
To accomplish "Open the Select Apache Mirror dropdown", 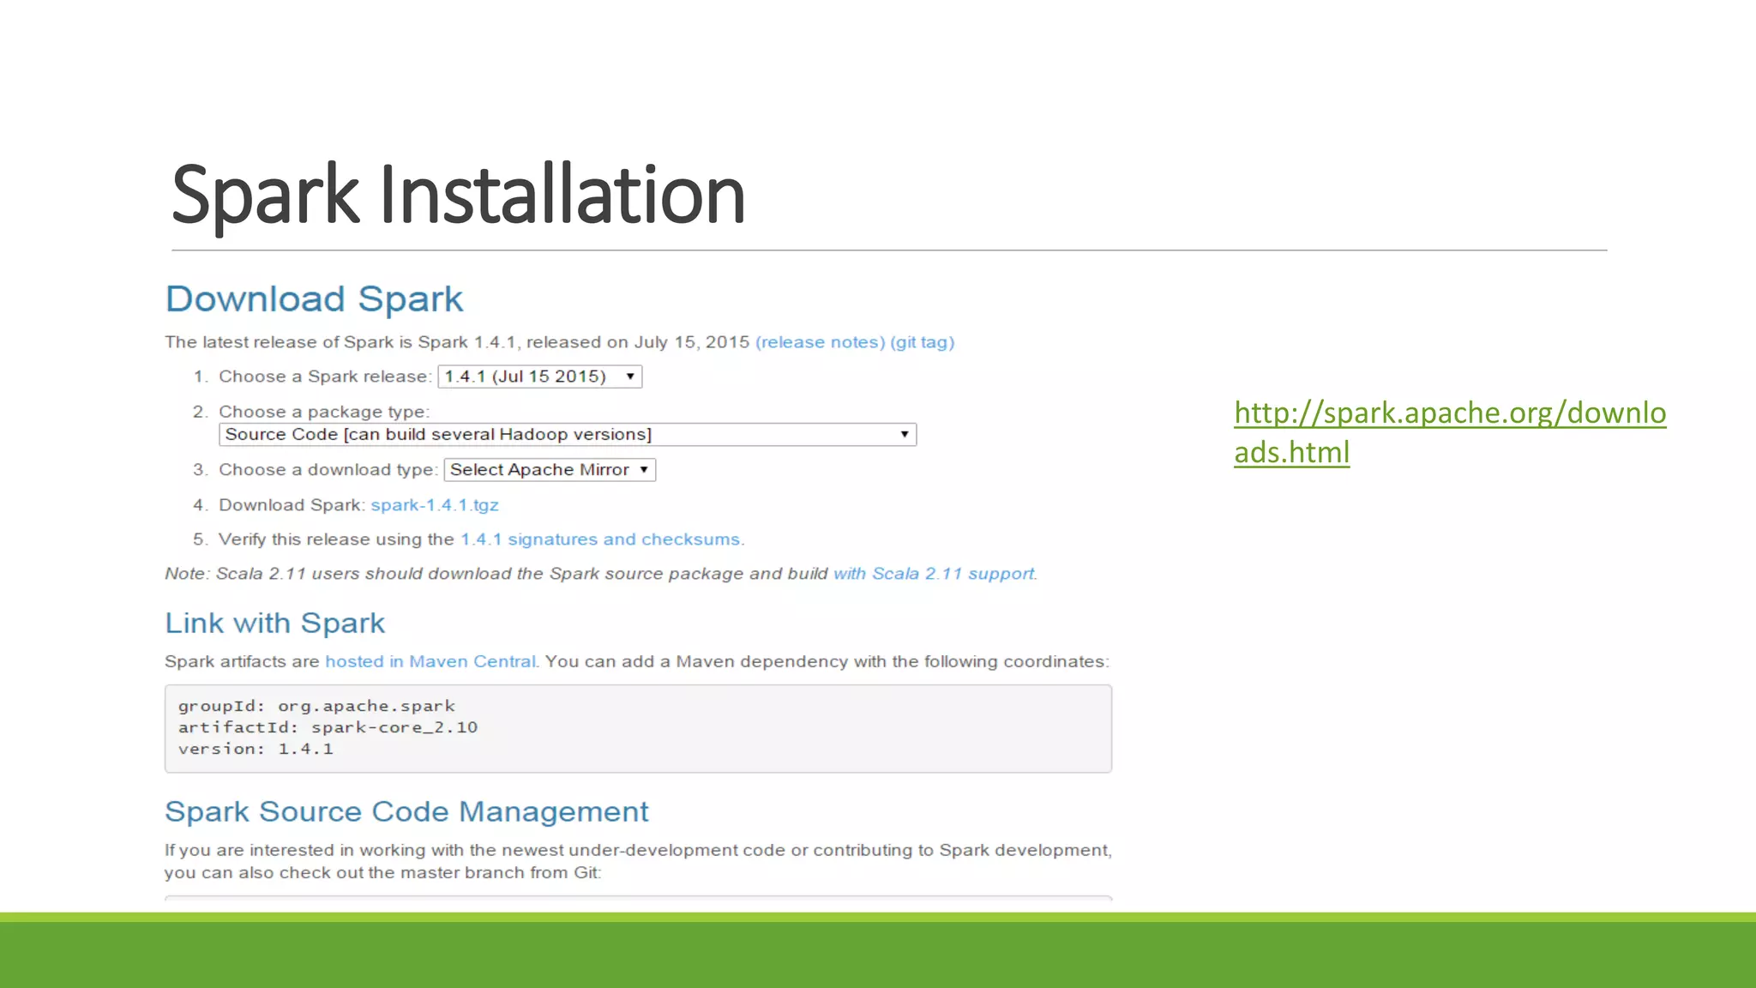I will [550, 470].
